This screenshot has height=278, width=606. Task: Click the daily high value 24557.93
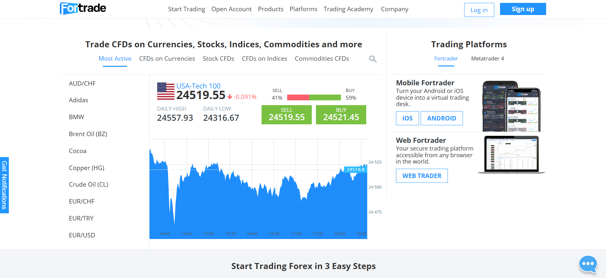click(x=175, y=118)
